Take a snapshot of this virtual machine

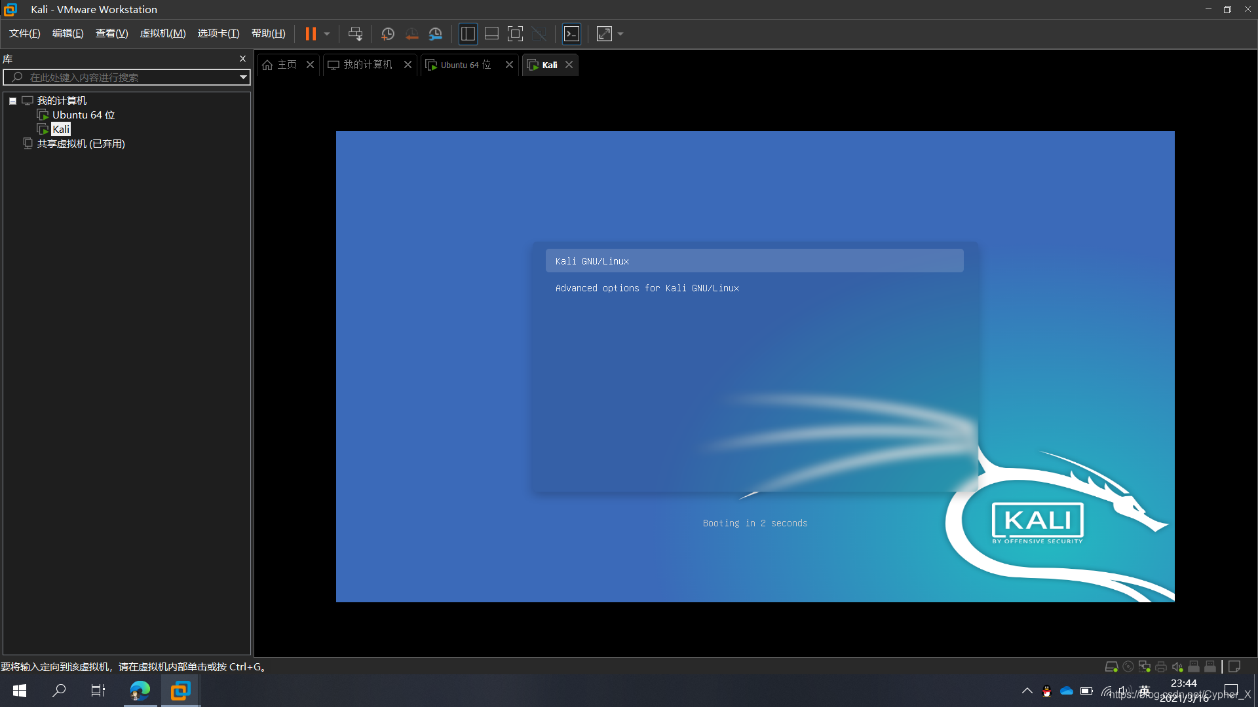[x=387, y=33]
